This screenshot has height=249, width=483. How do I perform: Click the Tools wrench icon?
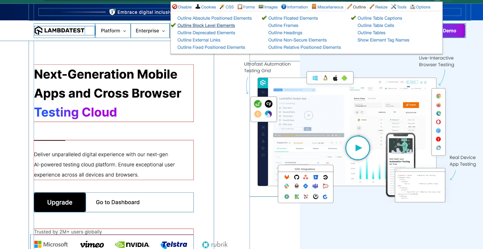[x=394, y=7]
